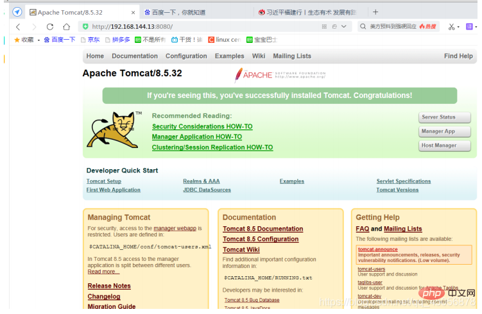
Task: Click the Manager App button
Action: coord(445,131)
